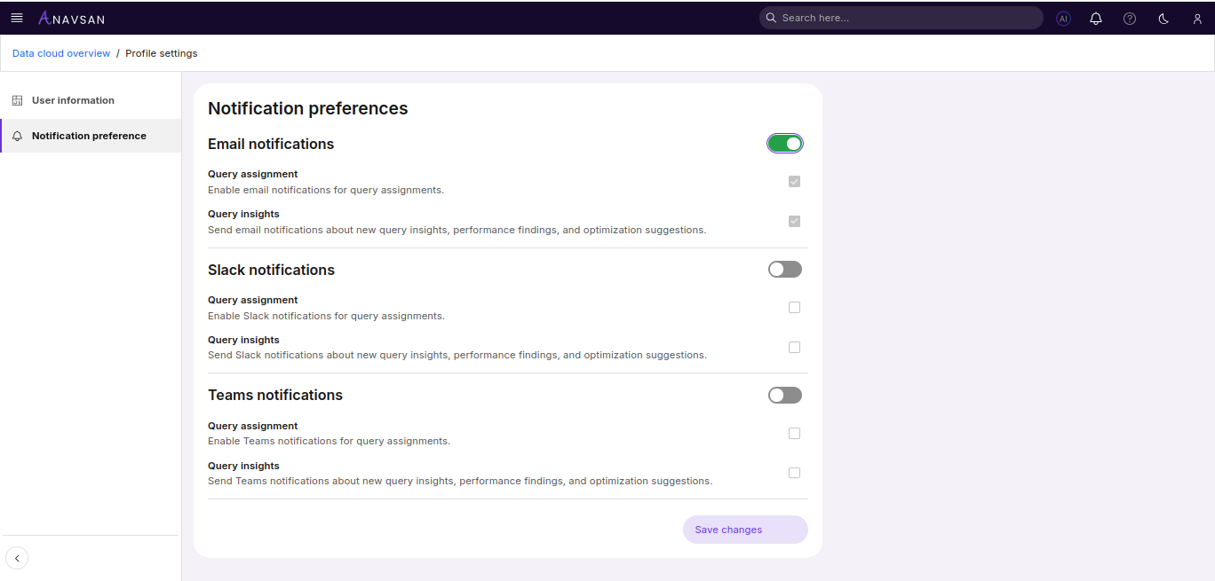Toggle dark mode with the moon icon

[x=1163, y=18]
